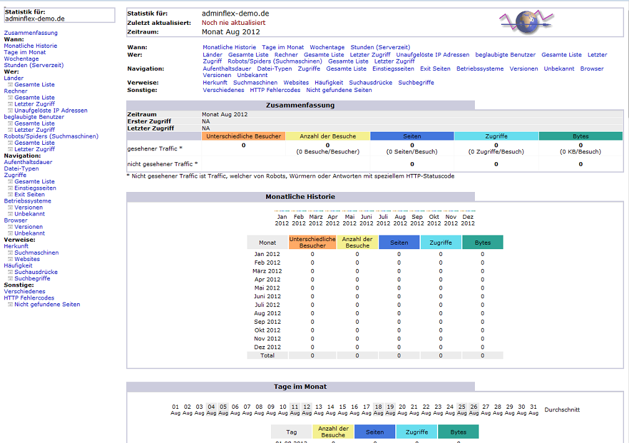This screenshot has height=443, width=629.
Task: Click Länder in the top navigation
Action: pyautogui.click(x=212, y=55)
